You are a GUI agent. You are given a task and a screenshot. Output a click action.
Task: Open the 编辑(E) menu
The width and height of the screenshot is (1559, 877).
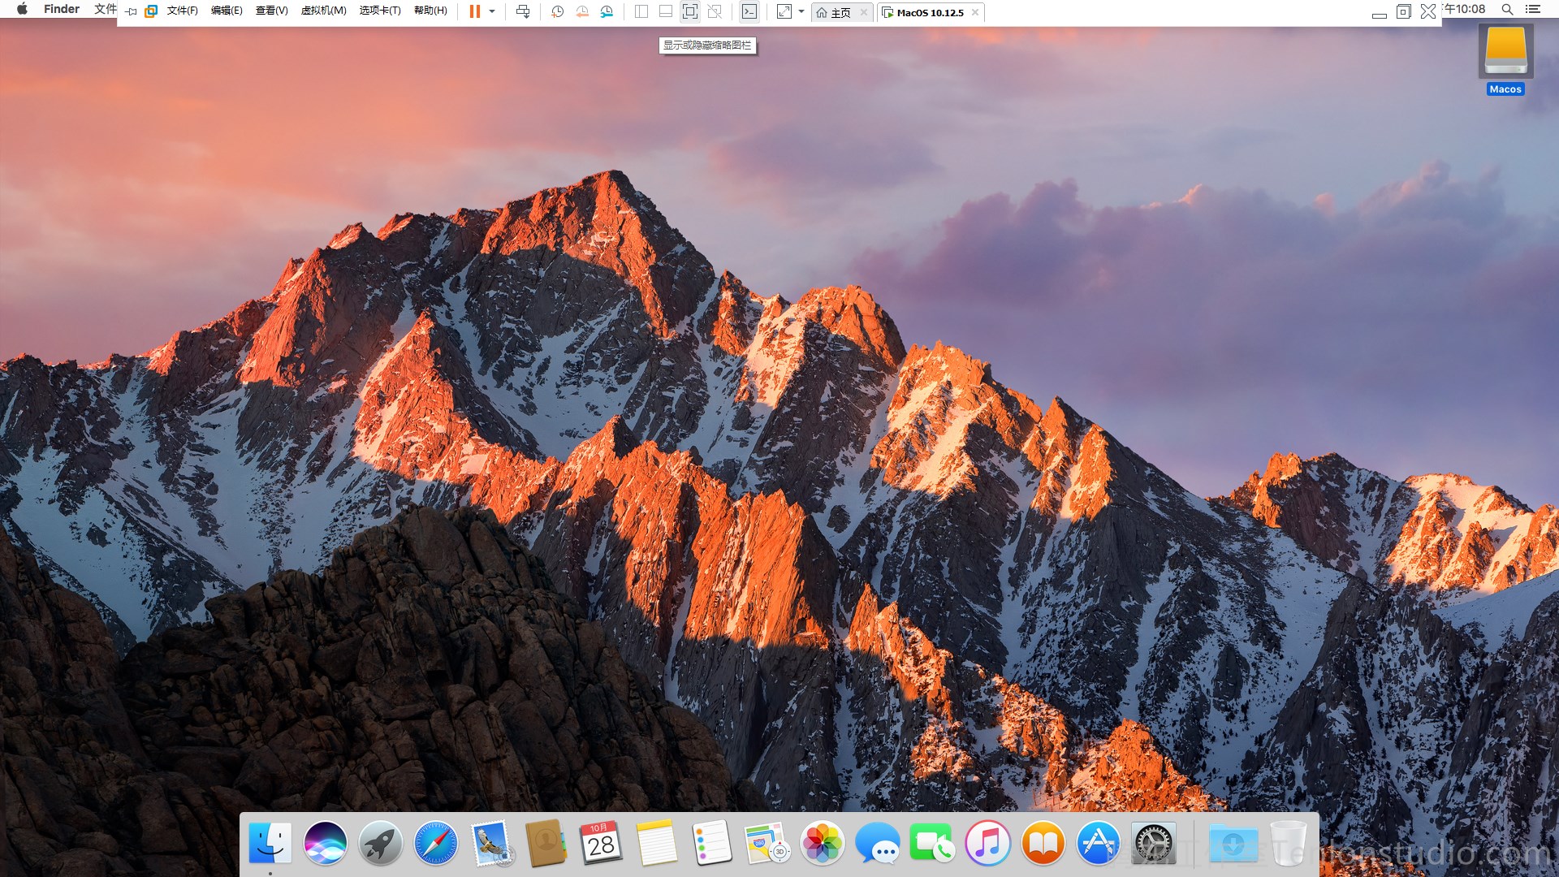(x=227, y=11)
